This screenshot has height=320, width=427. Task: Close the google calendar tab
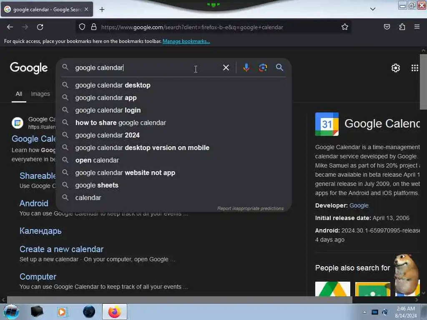tap(86, 9)
